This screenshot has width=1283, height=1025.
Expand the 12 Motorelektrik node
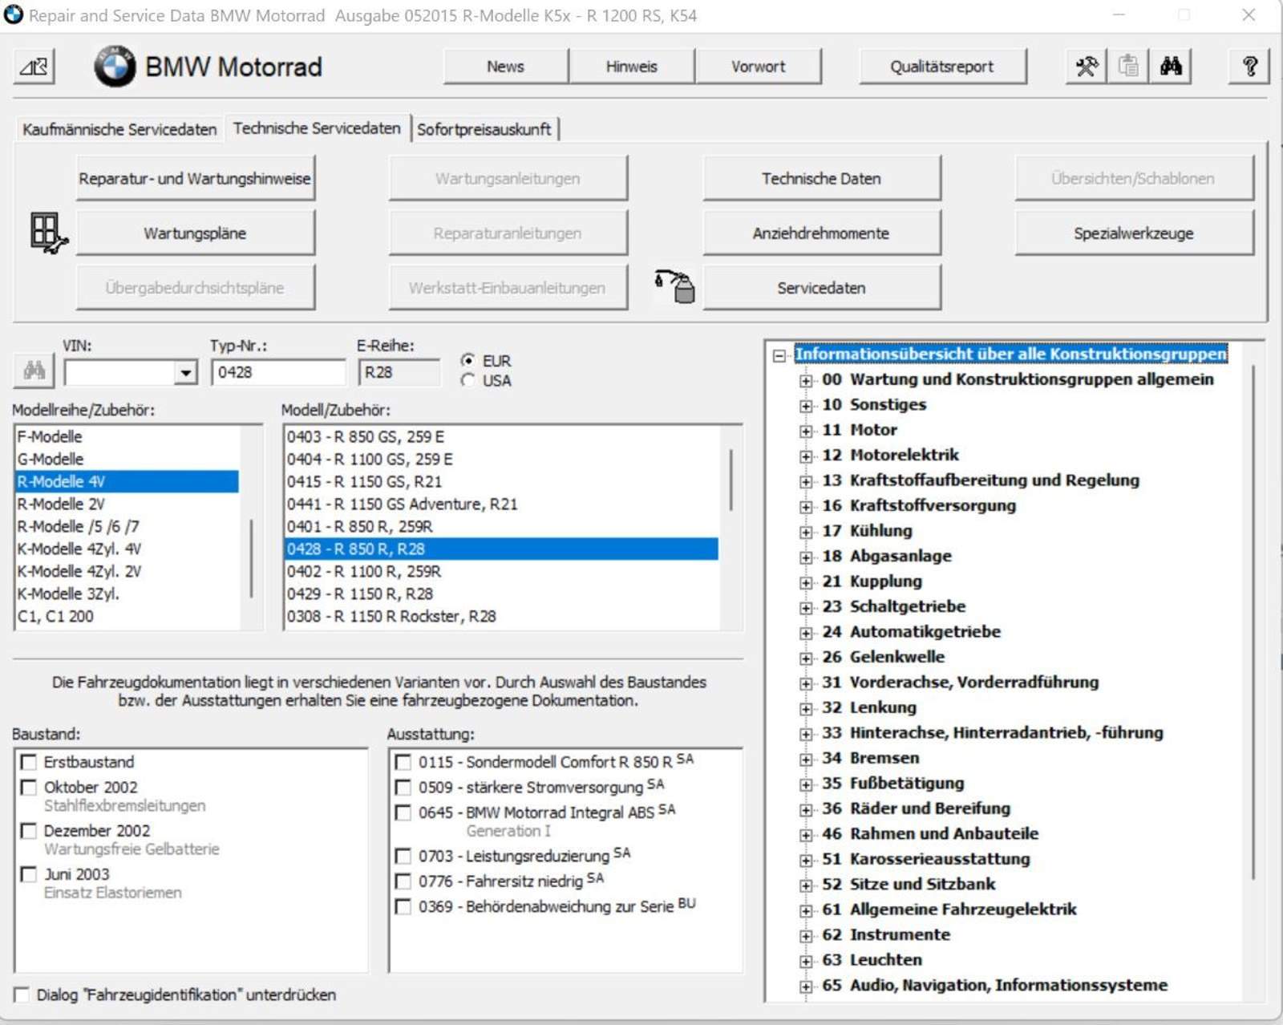(x=806, y=456)
